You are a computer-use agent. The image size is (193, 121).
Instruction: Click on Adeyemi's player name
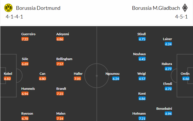click(x=63, y=34)
